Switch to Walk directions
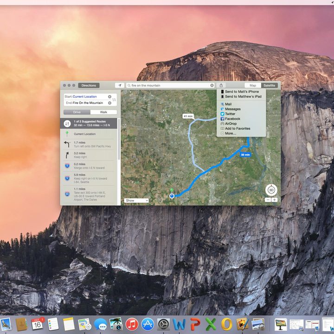The height and width of the screenshot is (334, 334). (103, 112)
